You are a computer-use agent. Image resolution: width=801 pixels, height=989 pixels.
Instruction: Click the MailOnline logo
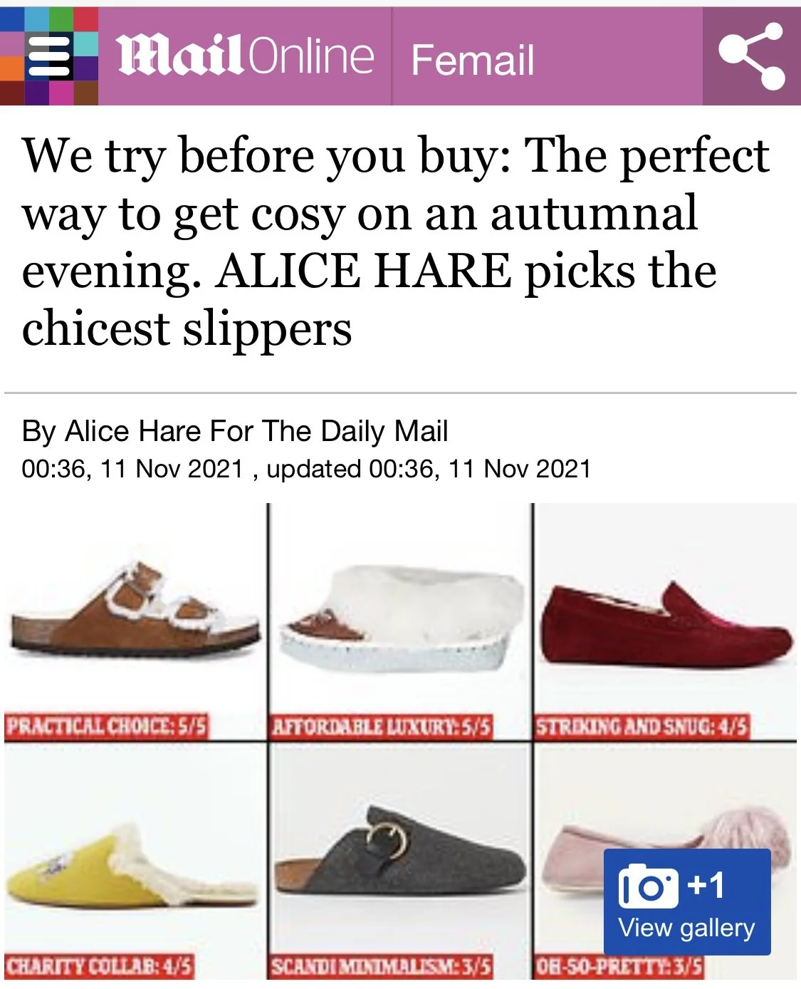tap(246, 56)
